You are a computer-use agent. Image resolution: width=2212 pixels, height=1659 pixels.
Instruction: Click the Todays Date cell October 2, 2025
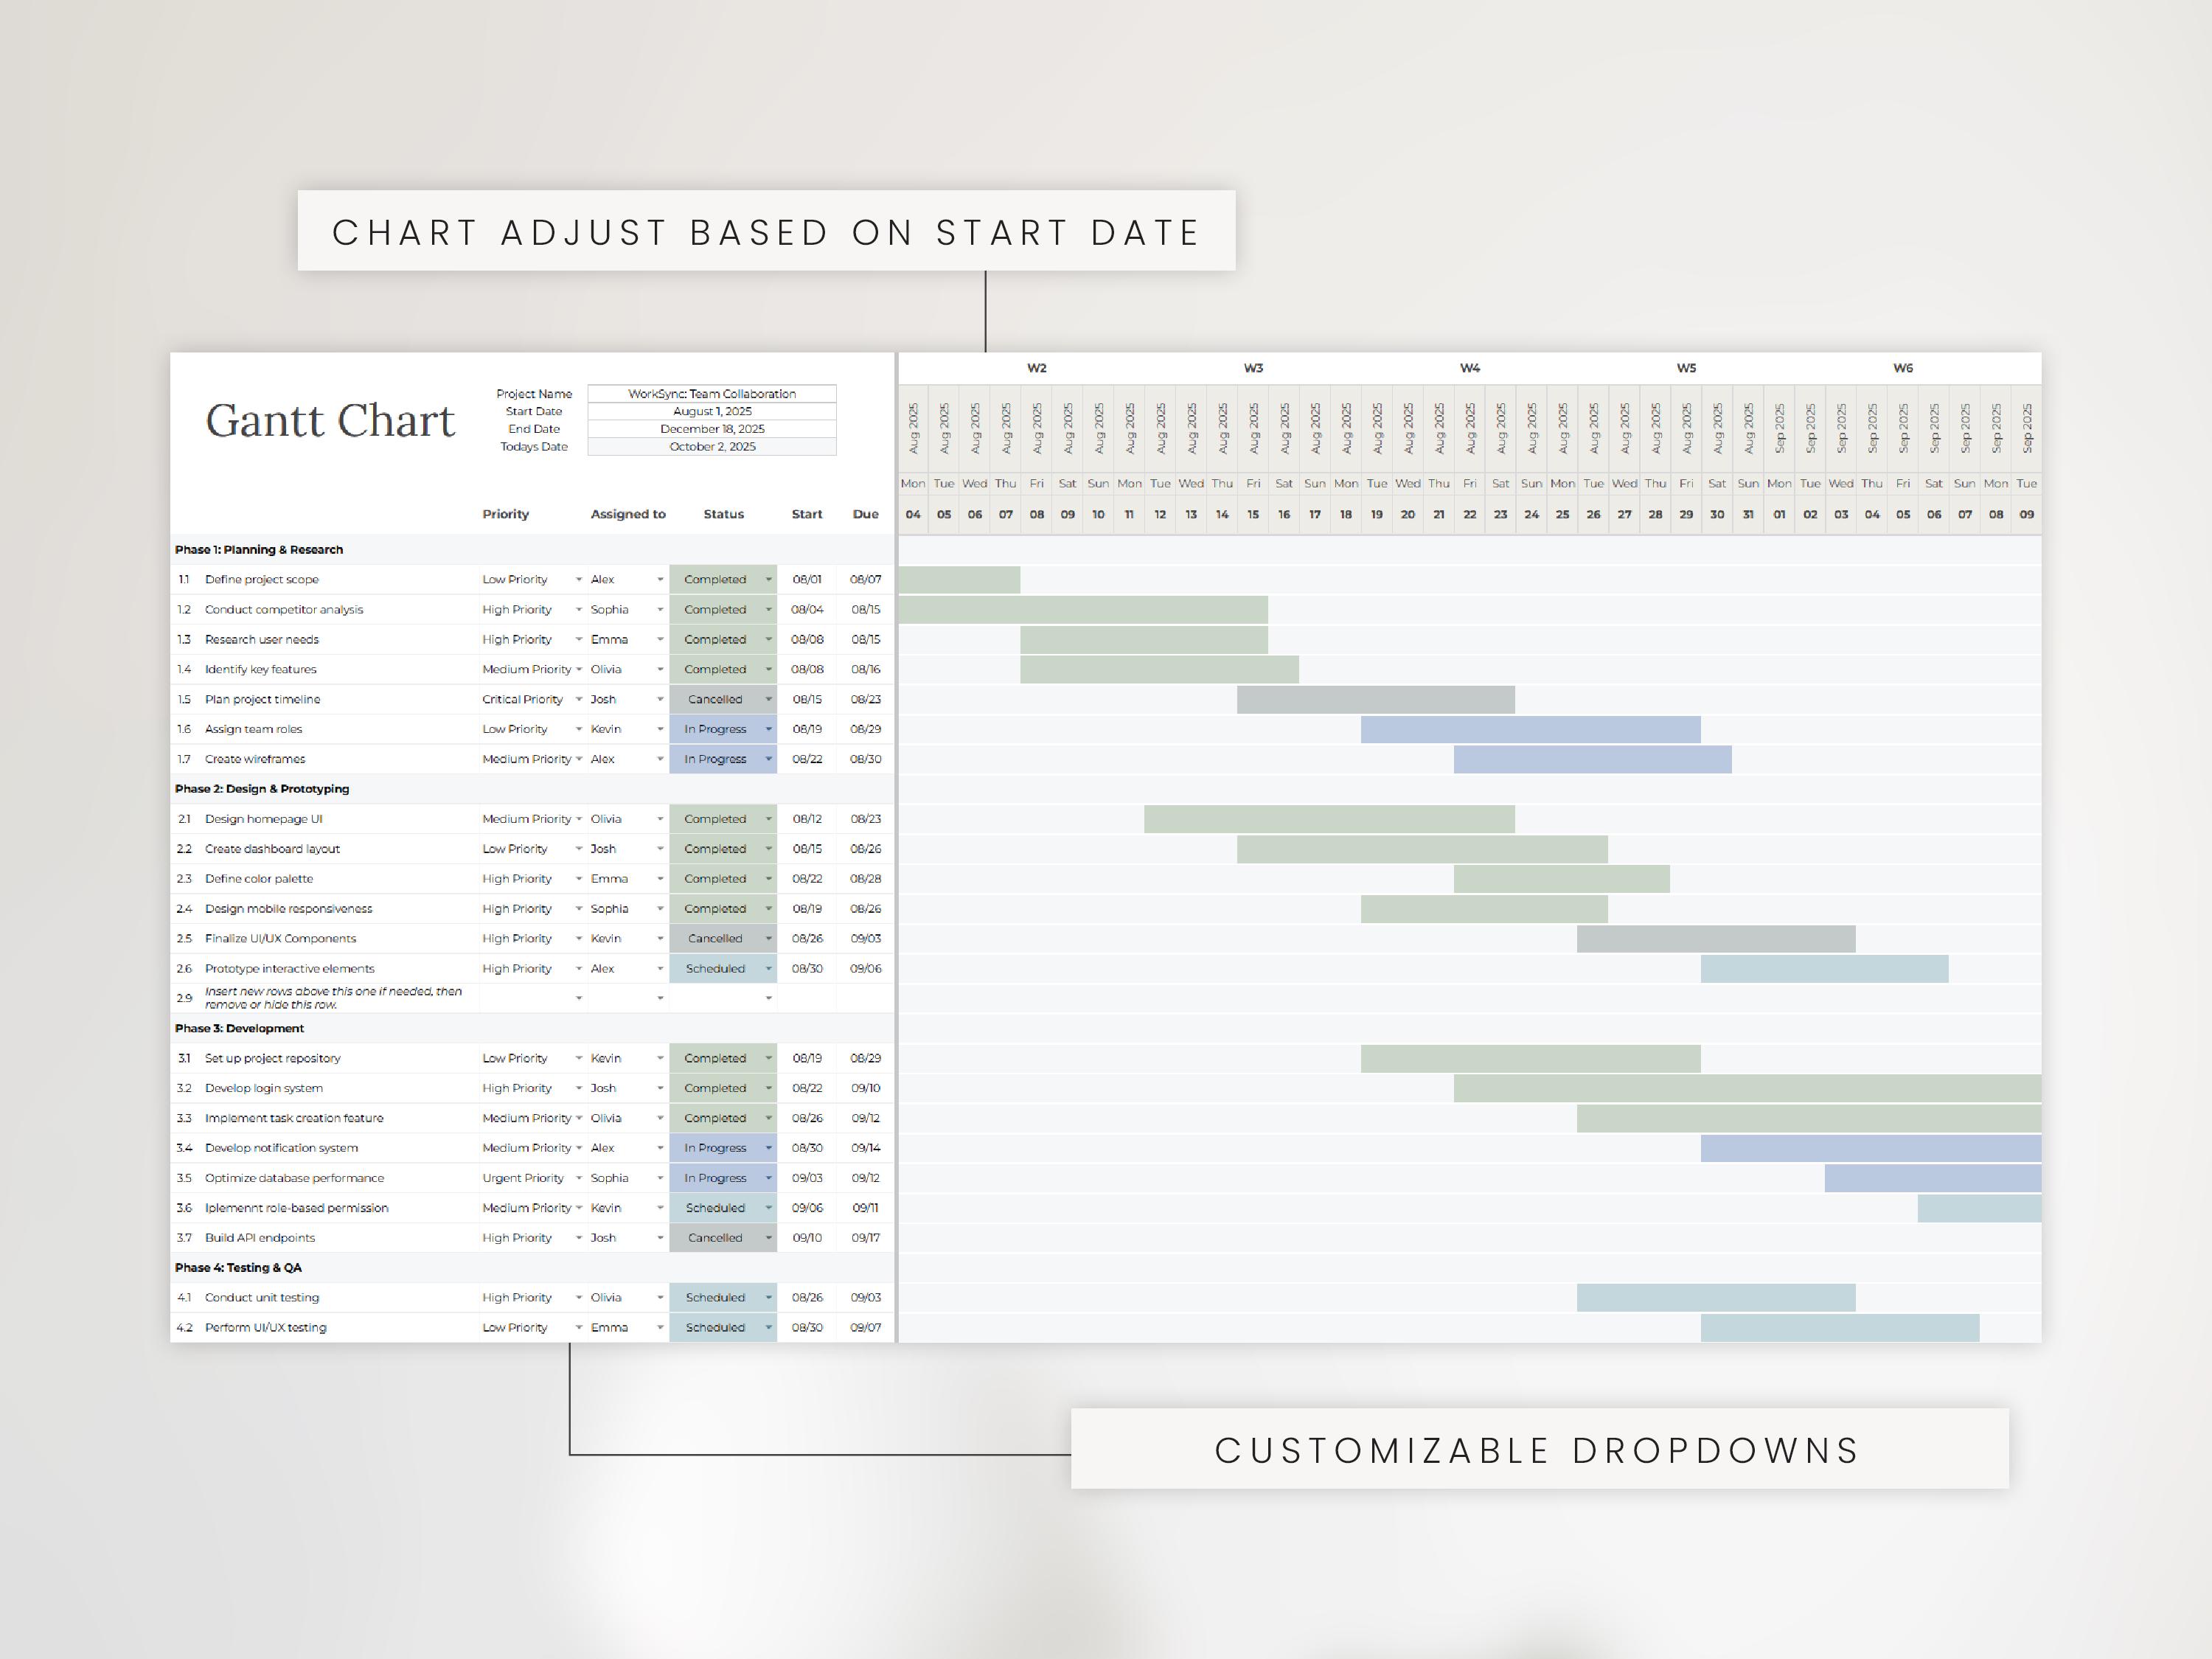click(712, 447)
